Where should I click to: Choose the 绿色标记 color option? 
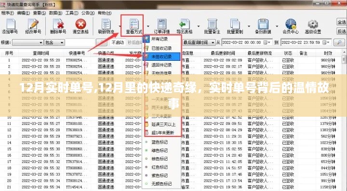[162, 150]
